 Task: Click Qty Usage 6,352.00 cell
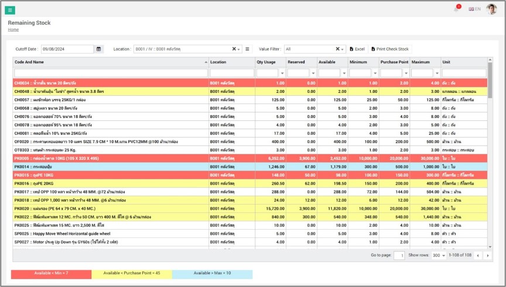[x=271, y=158]
